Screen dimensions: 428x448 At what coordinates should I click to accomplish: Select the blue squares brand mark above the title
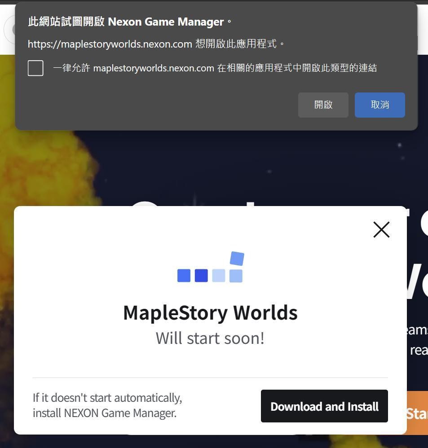(x=210, y=267)
